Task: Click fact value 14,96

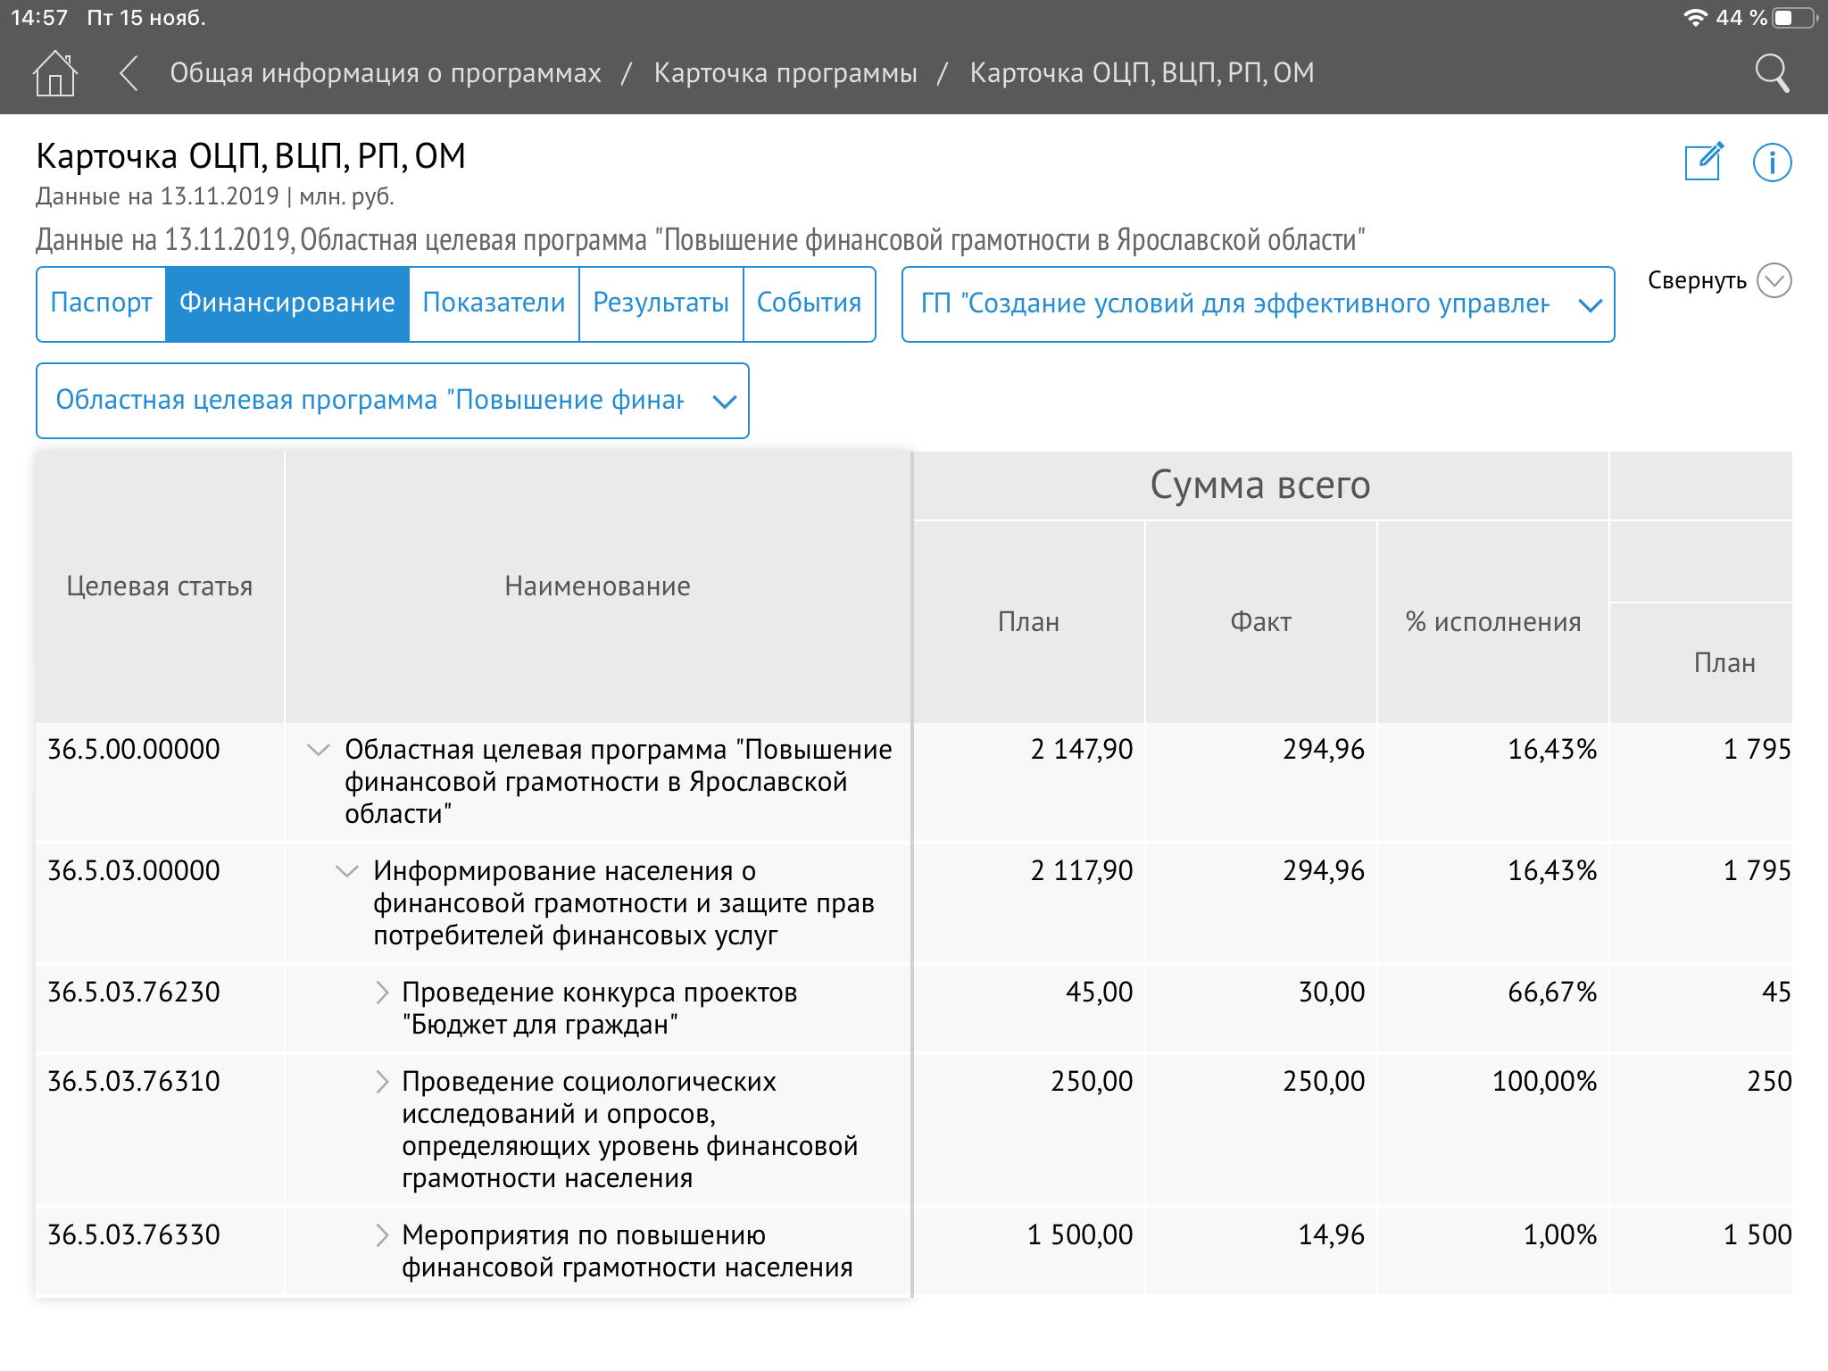Action: pyautogui.click(x=1331, y=1235)
